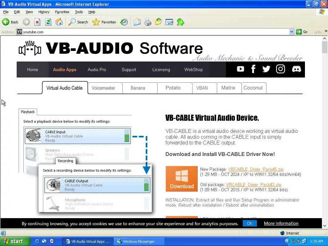Open More information cookie link
This screenshot has height=246, width=328.
[281, 223]
